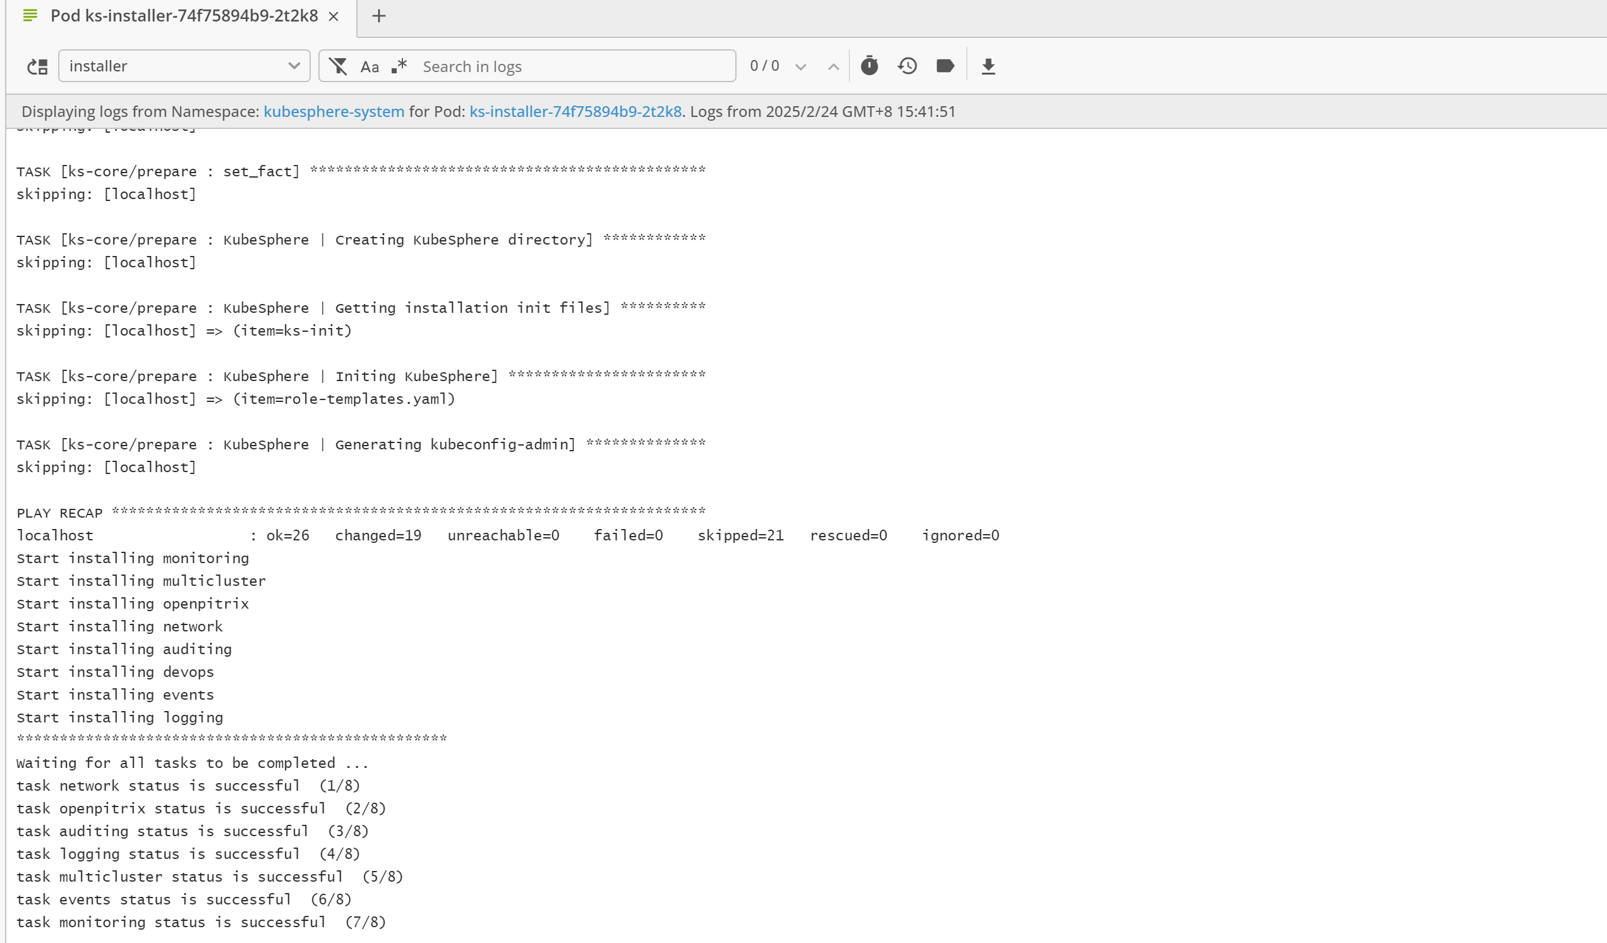Click 'Start installing events' log line
Screen dimensions: 1607x943
click(x=116, y=695)
